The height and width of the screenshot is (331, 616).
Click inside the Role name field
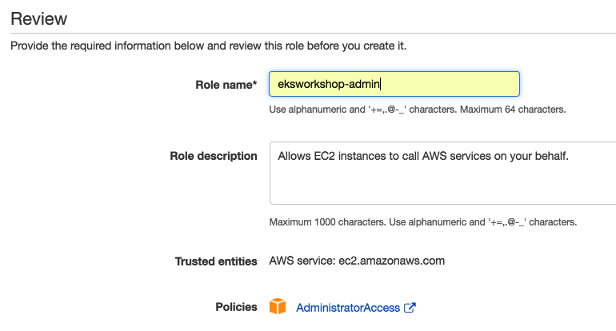click(x=448, y=84)
